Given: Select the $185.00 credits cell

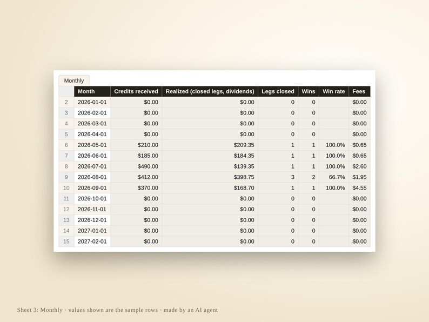Looking at the screenshot, I should pos(136,156).
